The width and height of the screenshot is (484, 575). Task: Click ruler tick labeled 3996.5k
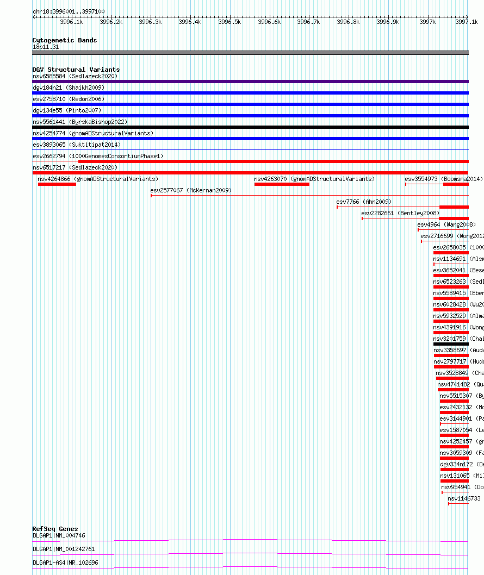(x=229, y=22)
